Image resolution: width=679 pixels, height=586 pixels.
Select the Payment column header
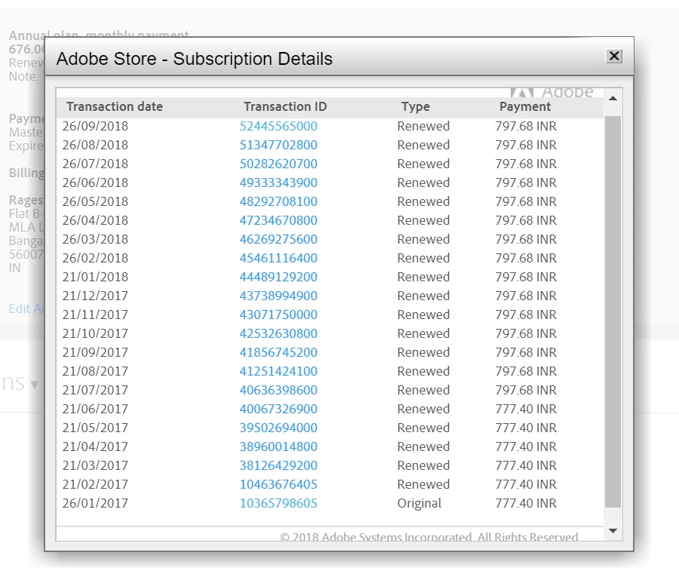525,106
